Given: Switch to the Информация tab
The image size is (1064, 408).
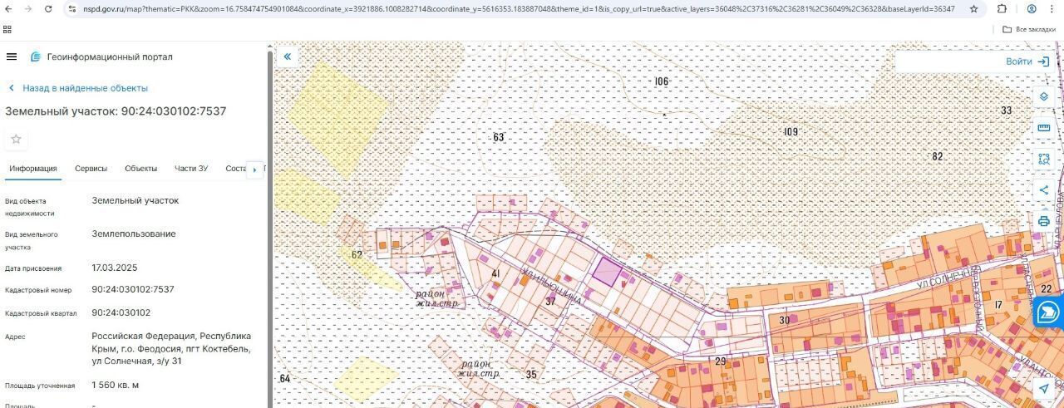Looking at the screenshot, I should (33, 169).
